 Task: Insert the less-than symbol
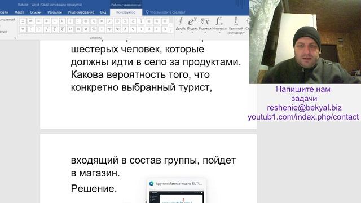click(x=94, y=21)
